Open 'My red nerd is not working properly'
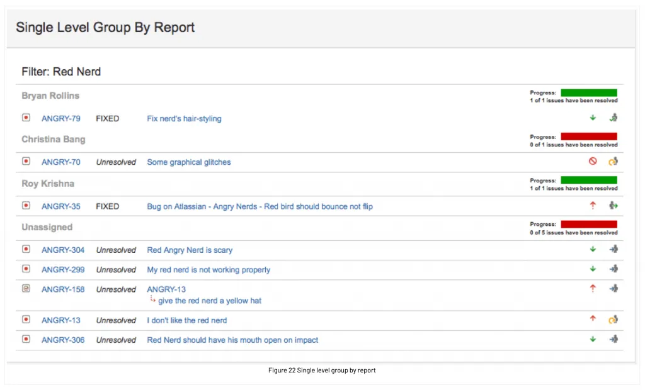The width and height of the screenshot is (645, 390). point(208,270)
